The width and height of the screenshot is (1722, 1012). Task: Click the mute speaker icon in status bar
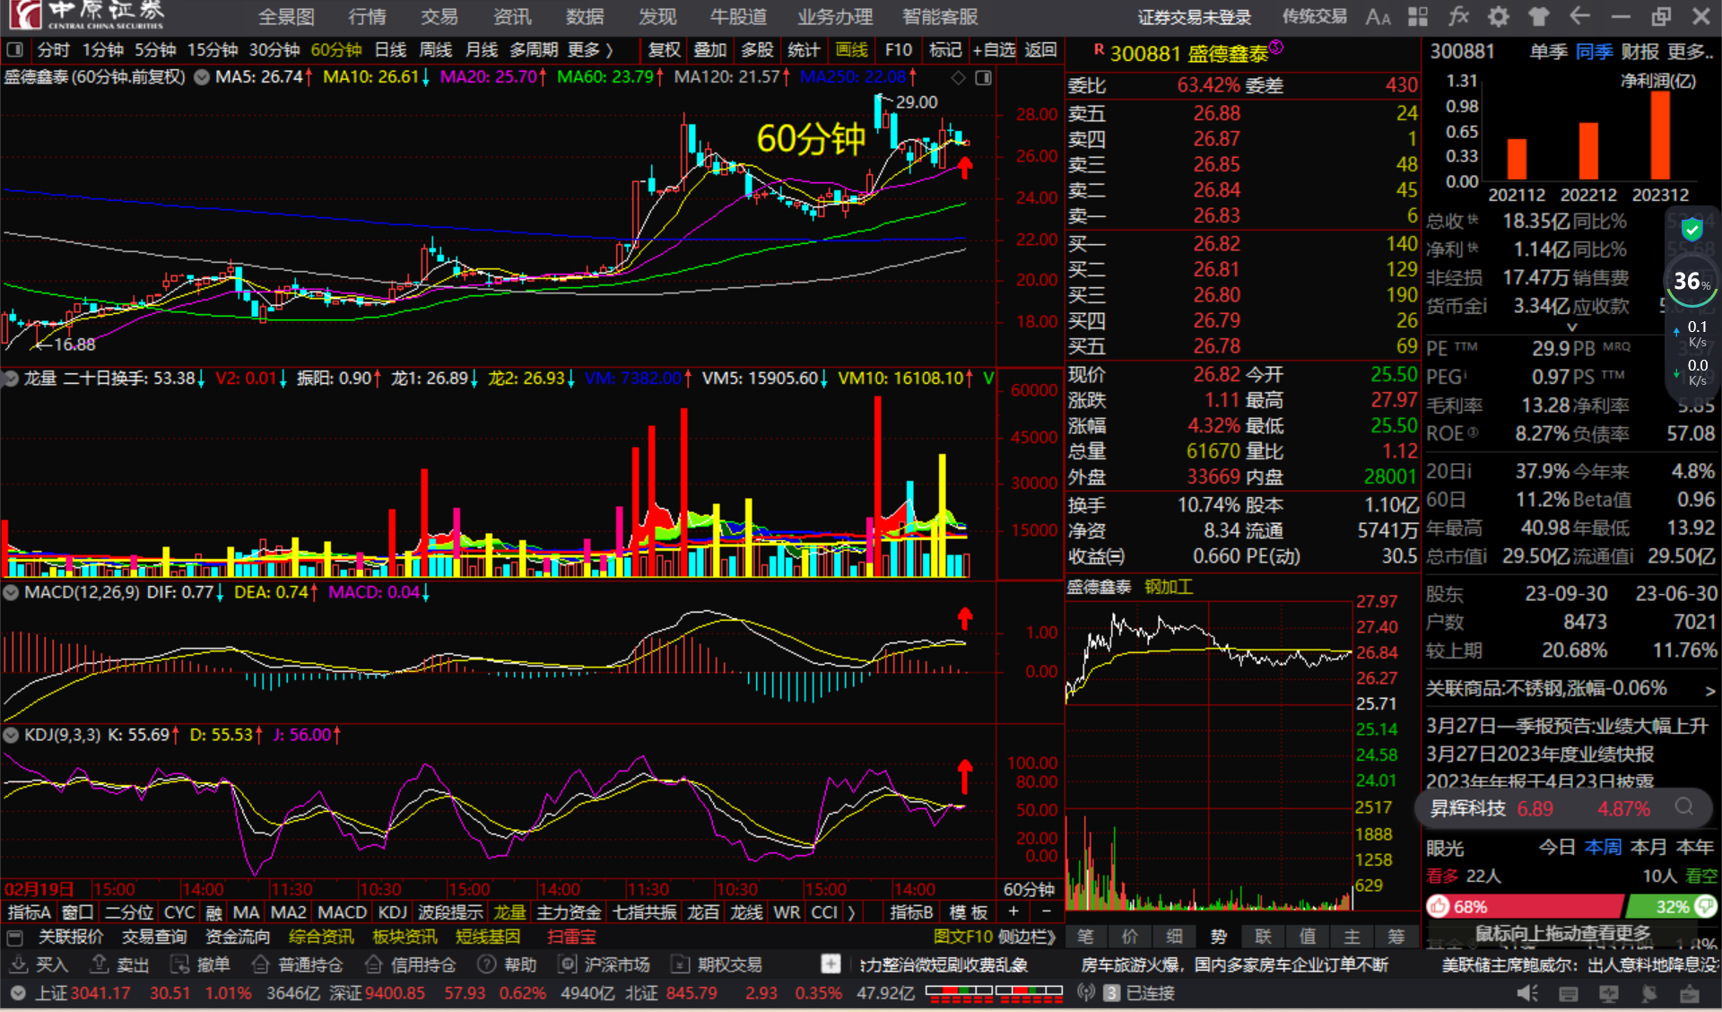[1526, 993]
